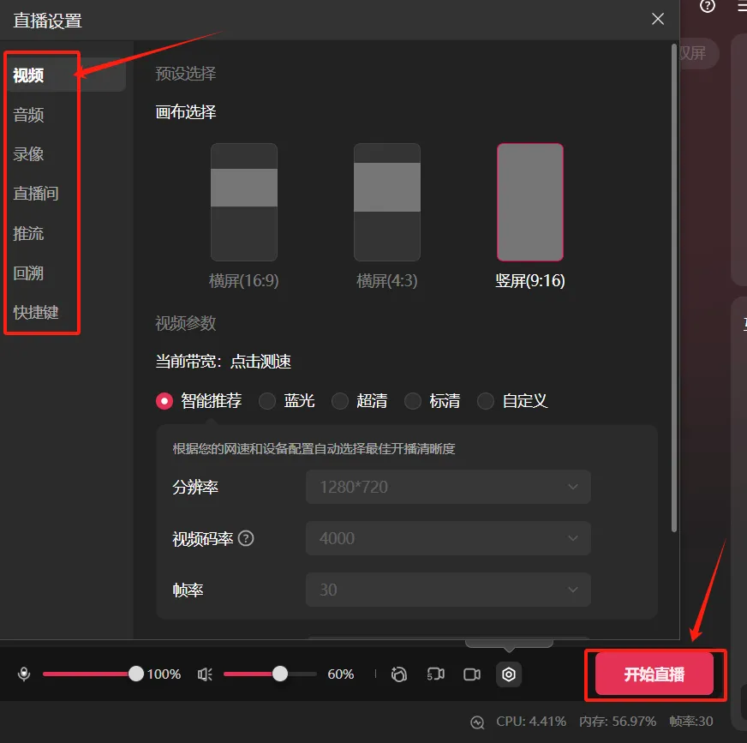Click the help icon beside 视频码率

[246, 538]
